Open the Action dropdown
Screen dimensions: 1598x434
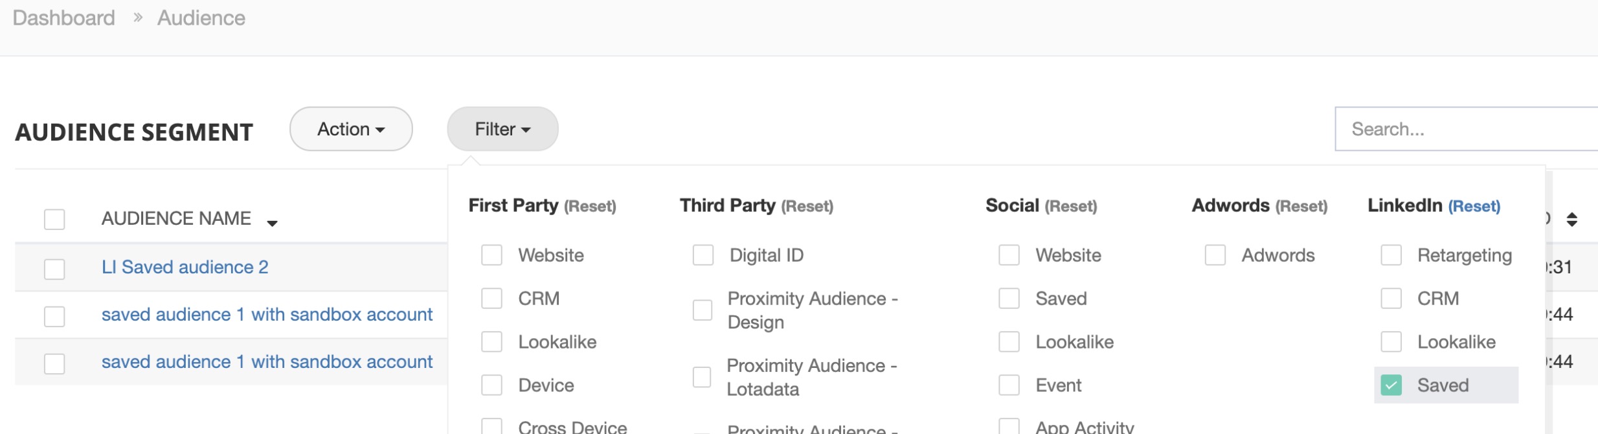(351, 130)
